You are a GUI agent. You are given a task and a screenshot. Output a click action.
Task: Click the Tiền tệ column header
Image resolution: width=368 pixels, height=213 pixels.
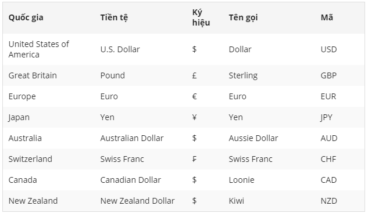[x=114, y=17]
